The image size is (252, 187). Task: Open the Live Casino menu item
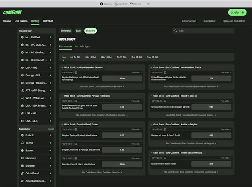(x=21, y=21)
